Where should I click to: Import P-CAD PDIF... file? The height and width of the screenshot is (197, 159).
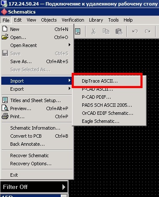(109, 97)
